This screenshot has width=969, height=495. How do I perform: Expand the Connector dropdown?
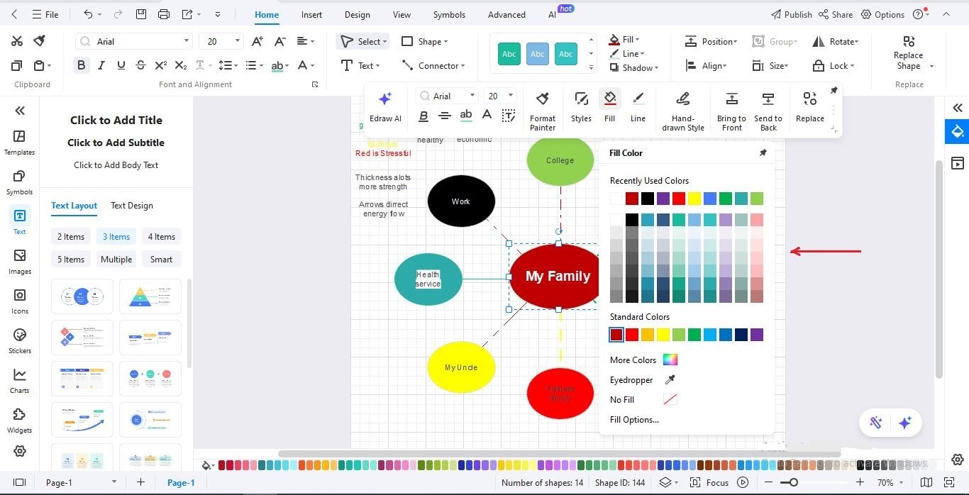coord(463,66)
